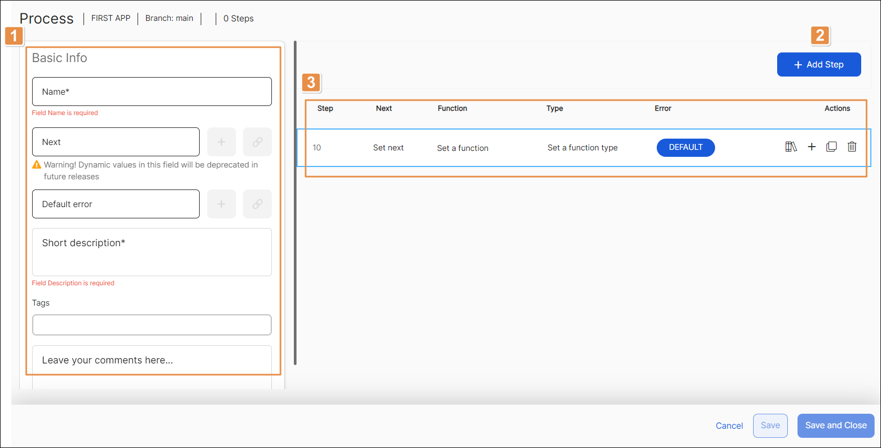Delete step 10 with the trash icon
Screen dimensions: 881x448
pyautogui.click(x=852, y=147)
